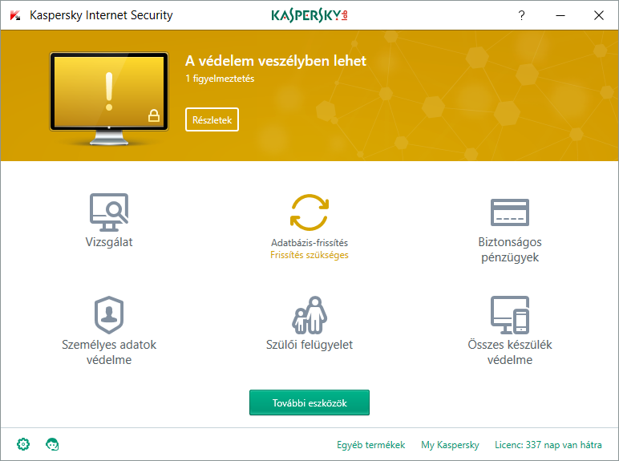This screenshot has width=619, height=461.
Task: Click the Adatbázis-frissítés label
Action: click(309, 243)
